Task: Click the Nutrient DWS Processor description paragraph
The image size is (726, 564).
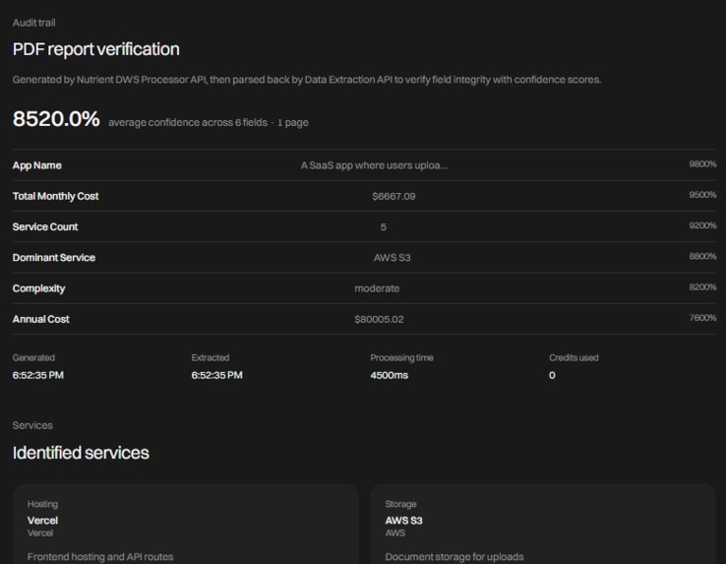Action: point(307,80)
